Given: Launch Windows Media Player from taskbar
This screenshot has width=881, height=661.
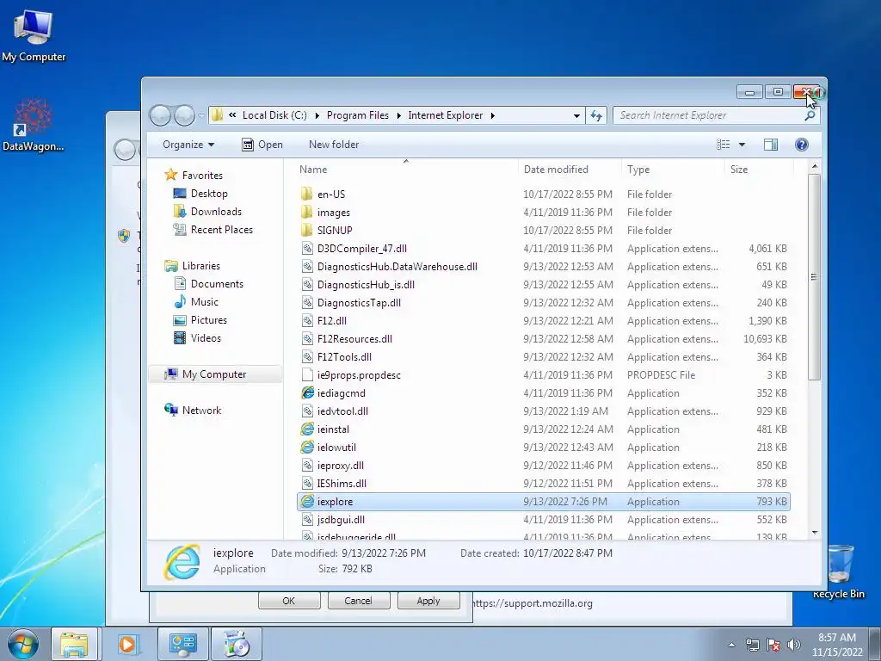Looking at the screenshot, I should 127,644.
